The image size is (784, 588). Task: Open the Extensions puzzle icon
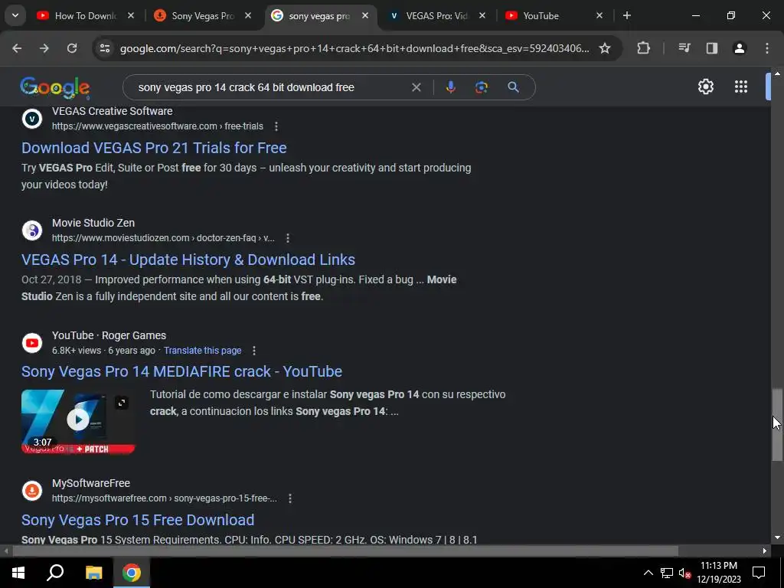tap(643, 48)
